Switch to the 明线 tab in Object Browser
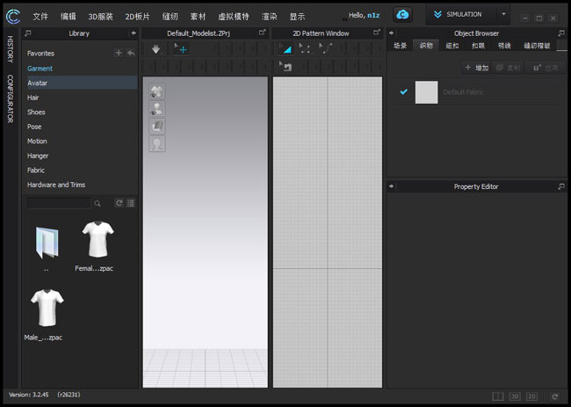Viewport: 571px width, 407px height. click(x=504, y=46)
